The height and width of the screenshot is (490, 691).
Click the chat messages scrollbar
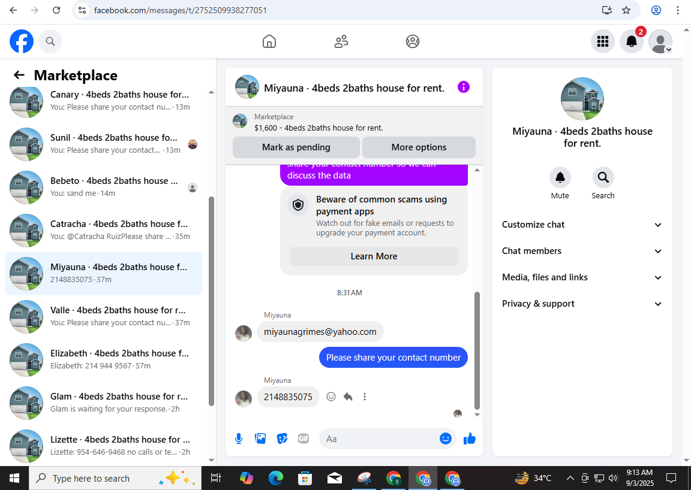[477, 350]
